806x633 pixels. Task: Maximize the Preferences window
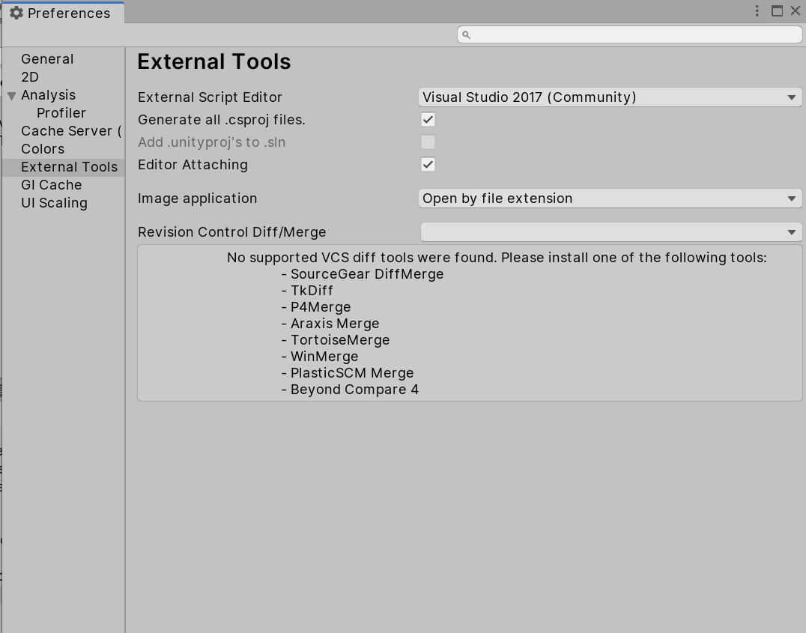pos(777,10)
